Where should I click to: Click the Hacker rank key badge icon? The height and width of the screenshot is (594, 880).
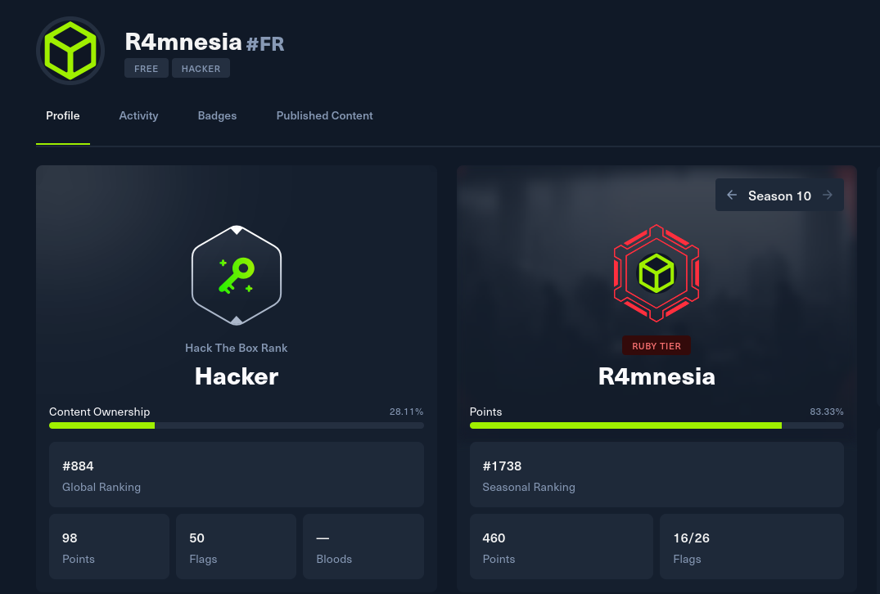click(237, 275)
